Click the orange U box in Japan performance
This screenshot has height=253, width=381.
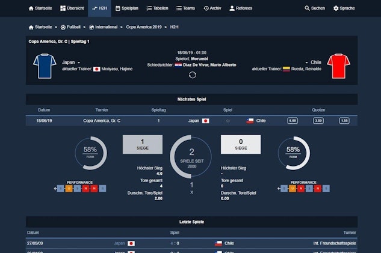click(69, 189)
